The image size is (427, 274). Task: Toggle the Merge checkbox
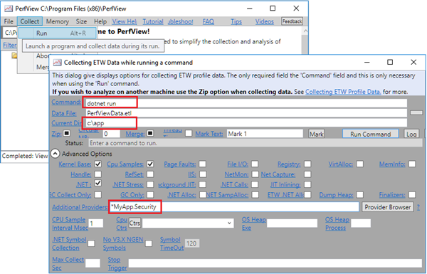tap(150, 134)
